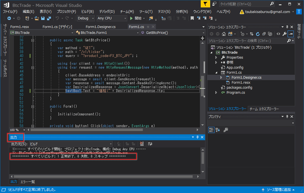304x193 pixels.
Task: Open Properties wrench icon in Solution Explorer toolbar
Action: pyautogui.click(x=284, y=34)
